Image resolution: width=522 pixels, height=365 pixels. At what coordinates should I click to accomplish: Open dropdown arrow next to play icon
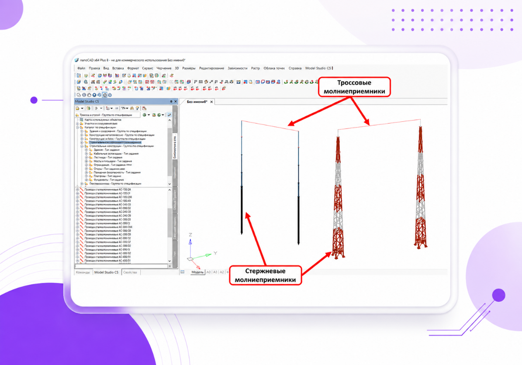pos(101,108)
